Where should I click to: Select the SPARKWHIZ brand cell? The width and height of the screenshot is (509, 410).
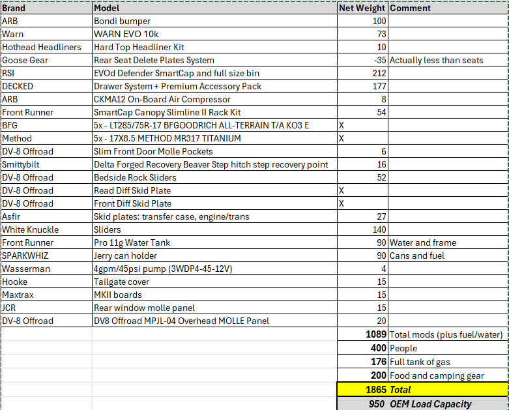click(x=46, y=256)
